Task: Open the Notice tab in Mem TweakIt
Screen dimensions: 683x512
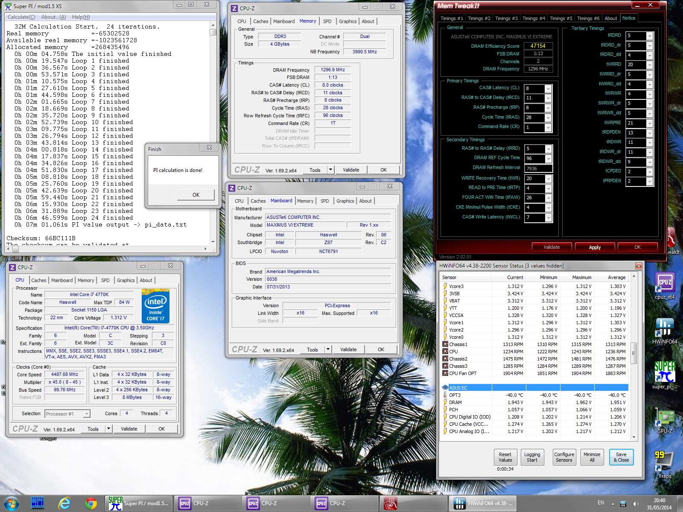Action: tap(628, 18)
